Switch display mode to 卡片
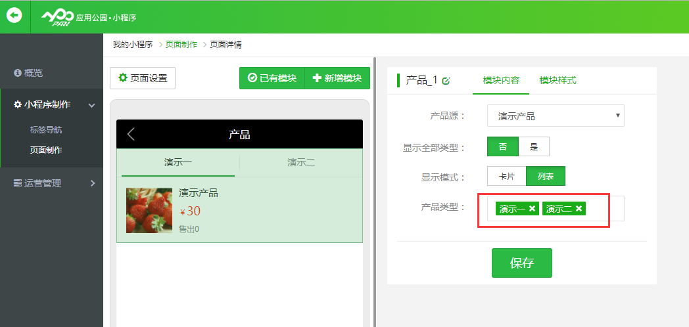The image size is (689, 327). click(x=506, y=177)
